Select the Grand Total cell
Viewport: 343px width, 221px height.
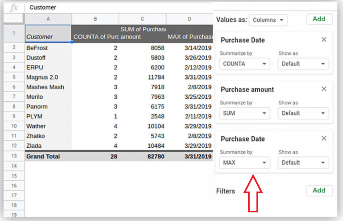48,156
